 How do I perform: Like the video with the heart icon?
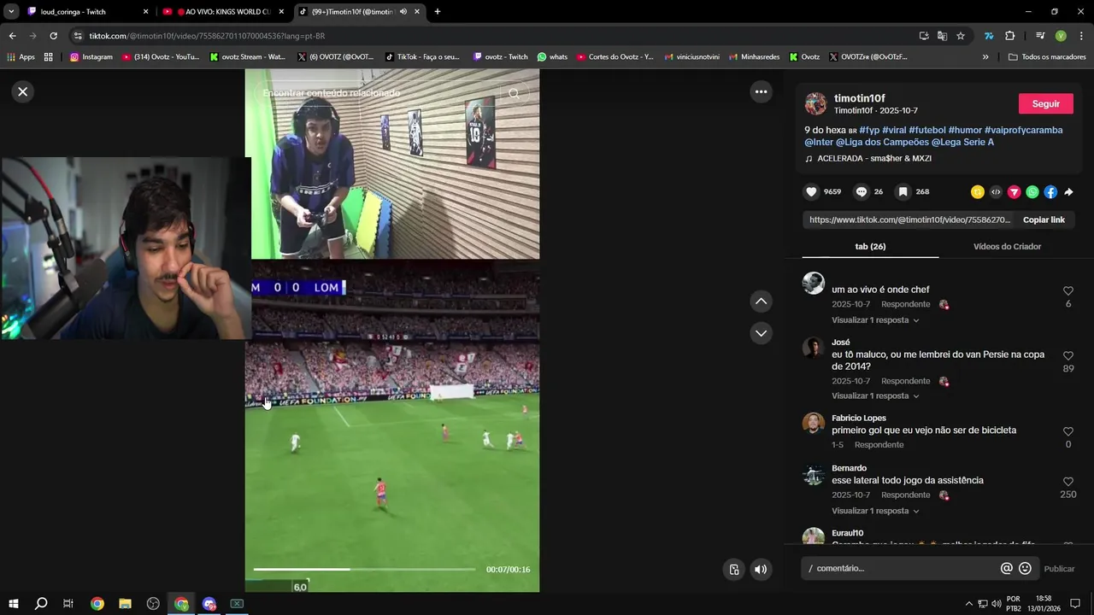point(811,192)
